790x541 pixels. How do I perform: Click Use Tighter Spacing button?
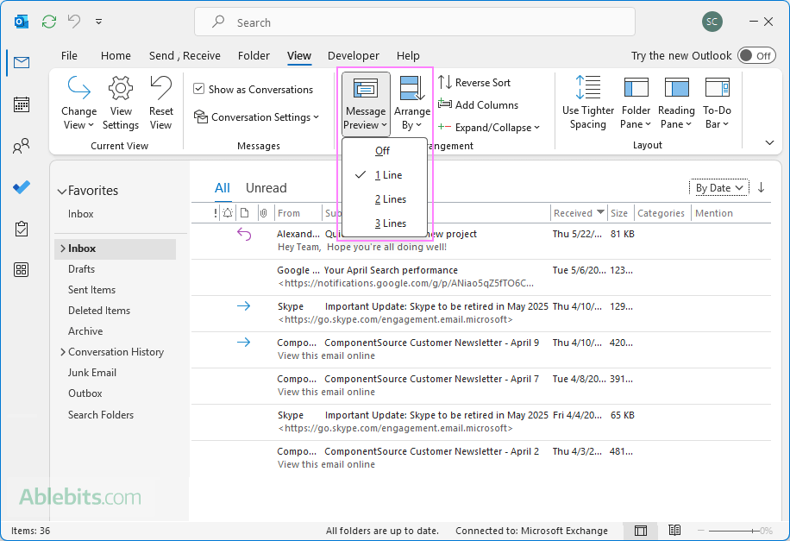588,103
